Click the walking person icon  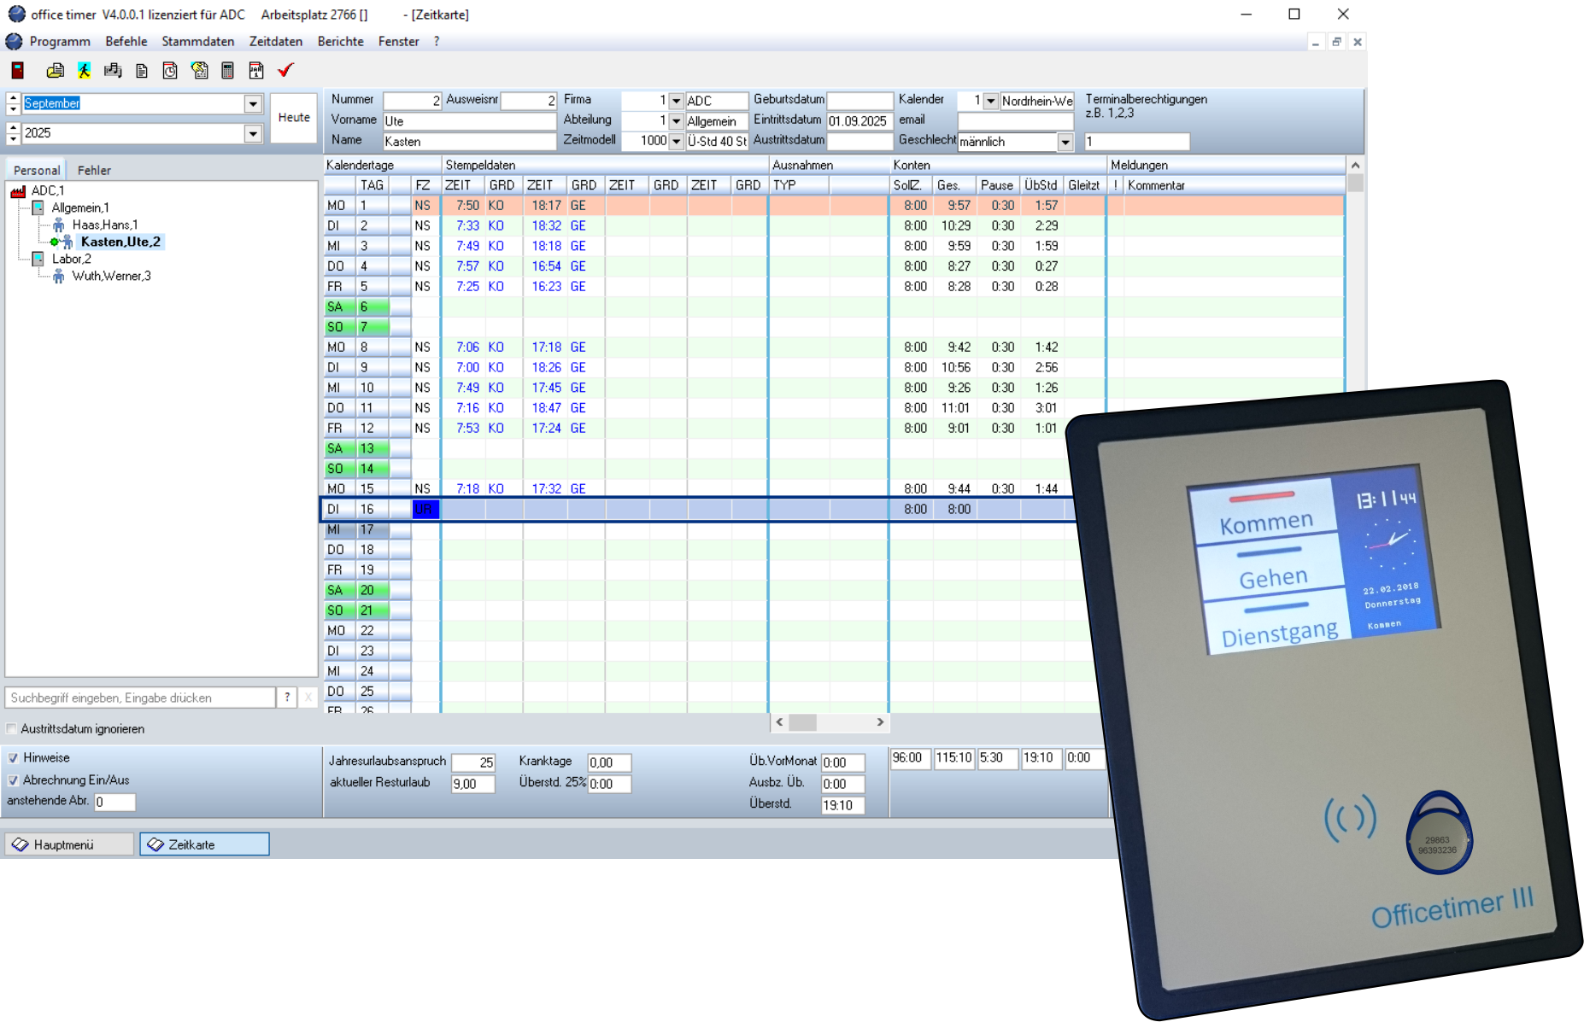[x=84, y=71]
